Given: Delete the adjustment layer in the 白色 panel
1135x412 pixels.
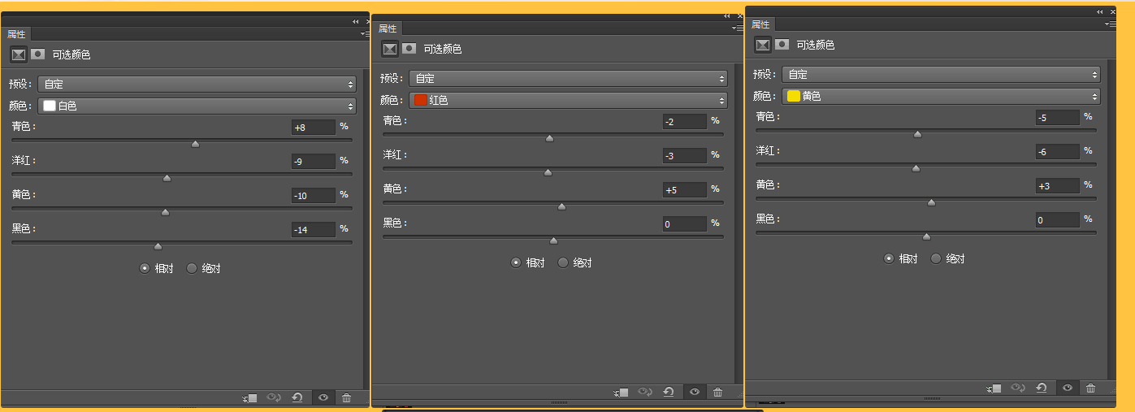Looking at the screenshot, I should [x=347, y=397].
